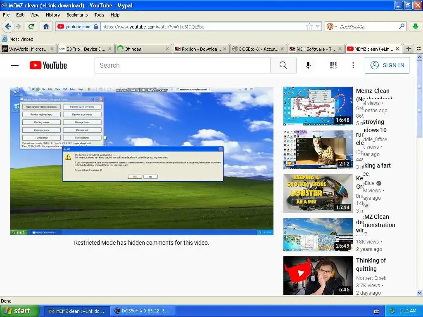This screenshot has height=317, width=423.
Task: Click the address bar URL field
Action: (204, 27)
